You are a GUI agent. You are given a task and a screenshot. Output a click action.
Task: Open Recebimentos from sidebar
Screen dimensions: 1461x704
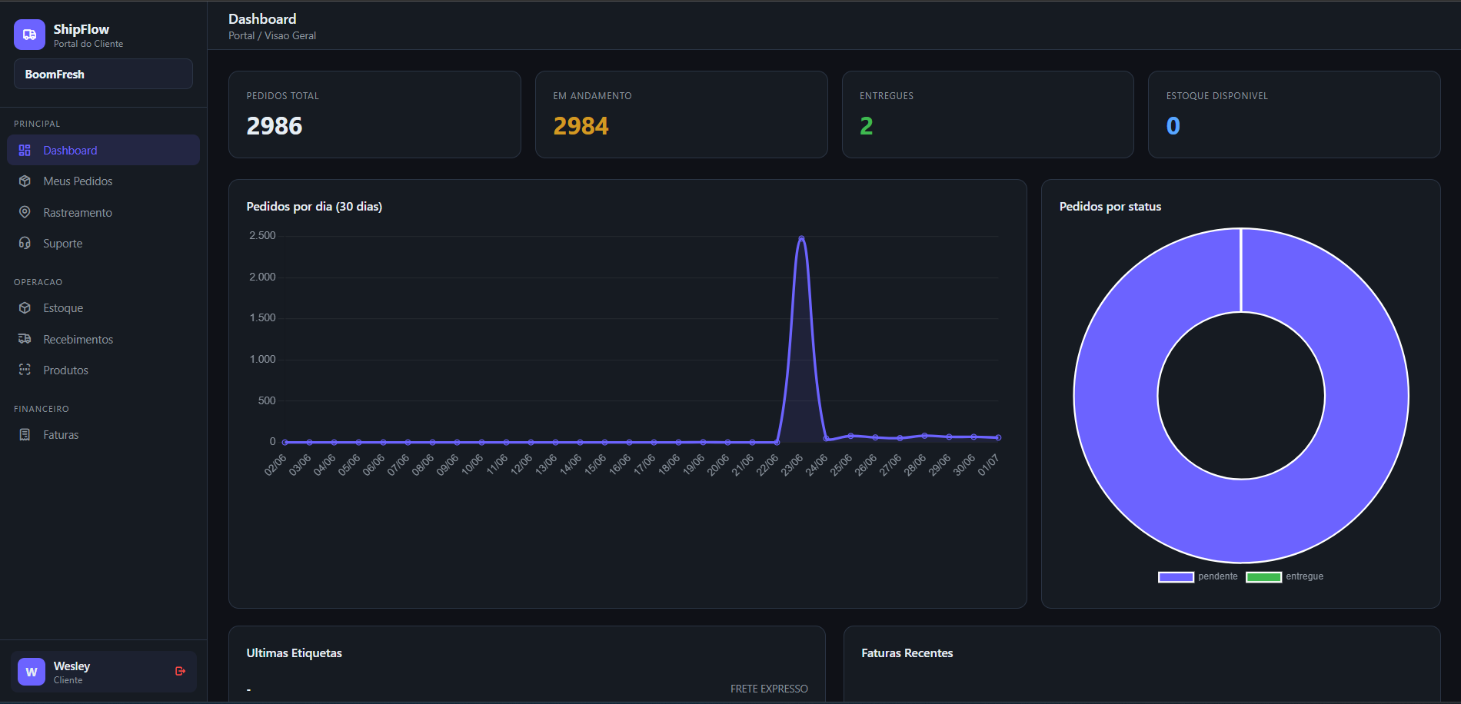click(x=103, y=339)
